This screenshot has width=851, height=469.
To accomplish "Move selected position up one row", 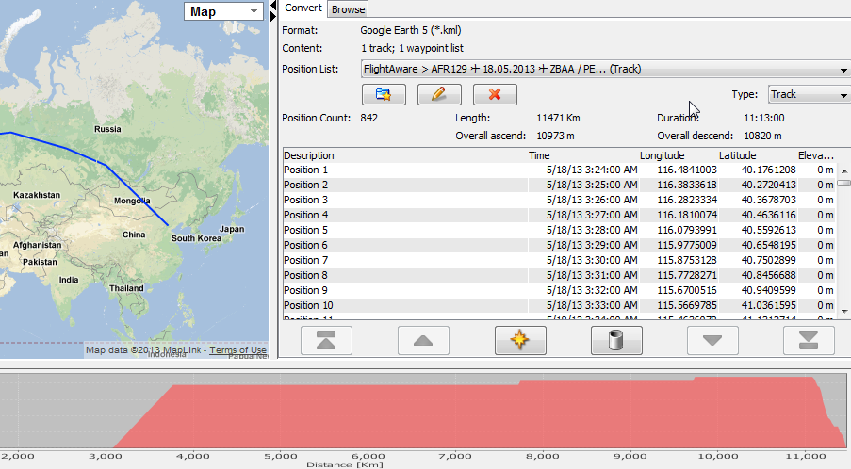I will point(423,341).
